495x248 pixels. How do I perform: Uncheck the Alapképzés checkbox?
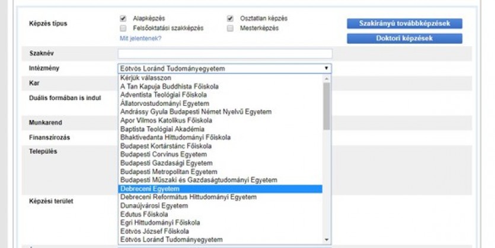tap(123, 18)
